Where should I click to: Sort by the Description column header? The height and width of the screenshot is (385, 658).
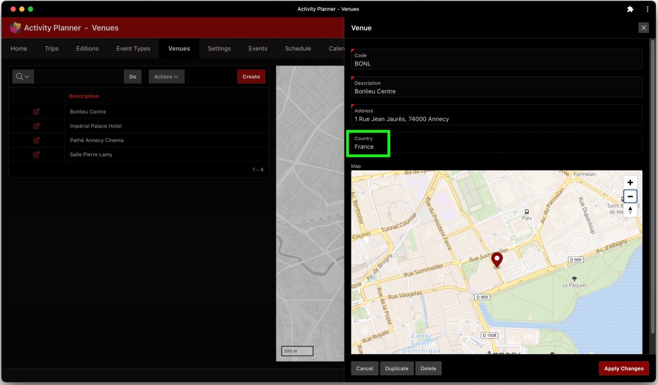click(84, 96)
